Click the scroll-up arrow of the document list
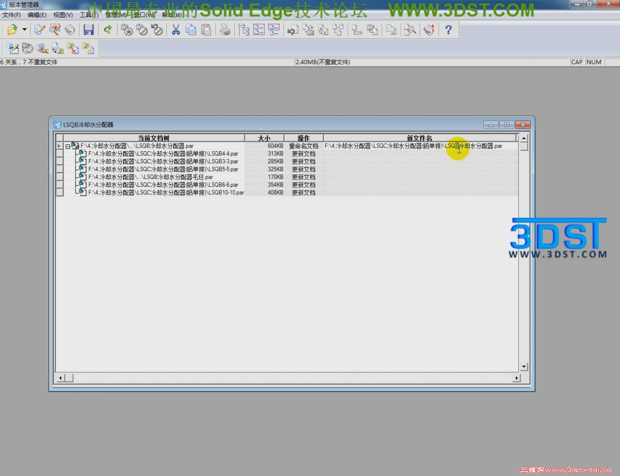Viewport: 620px width, 476px height. click(x=524, y=138)
